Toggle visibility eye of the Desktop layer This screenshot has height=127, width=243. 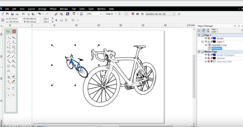[x=206, y=58]
